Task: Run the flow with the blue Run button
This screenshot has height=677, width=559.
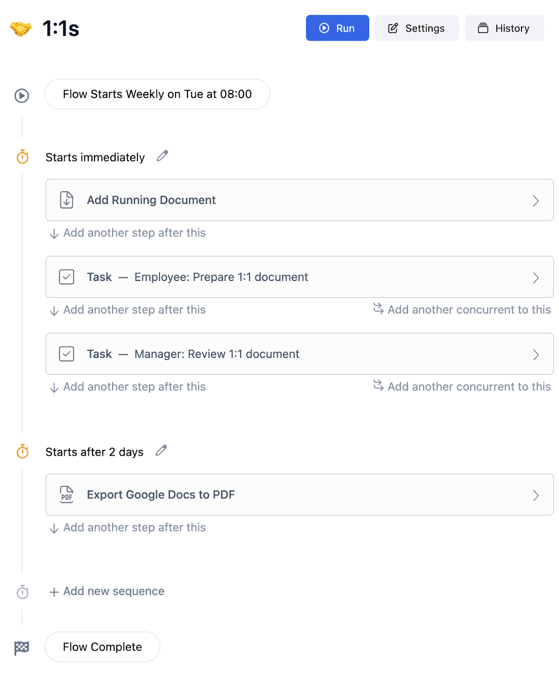Action: pos(337,28)
